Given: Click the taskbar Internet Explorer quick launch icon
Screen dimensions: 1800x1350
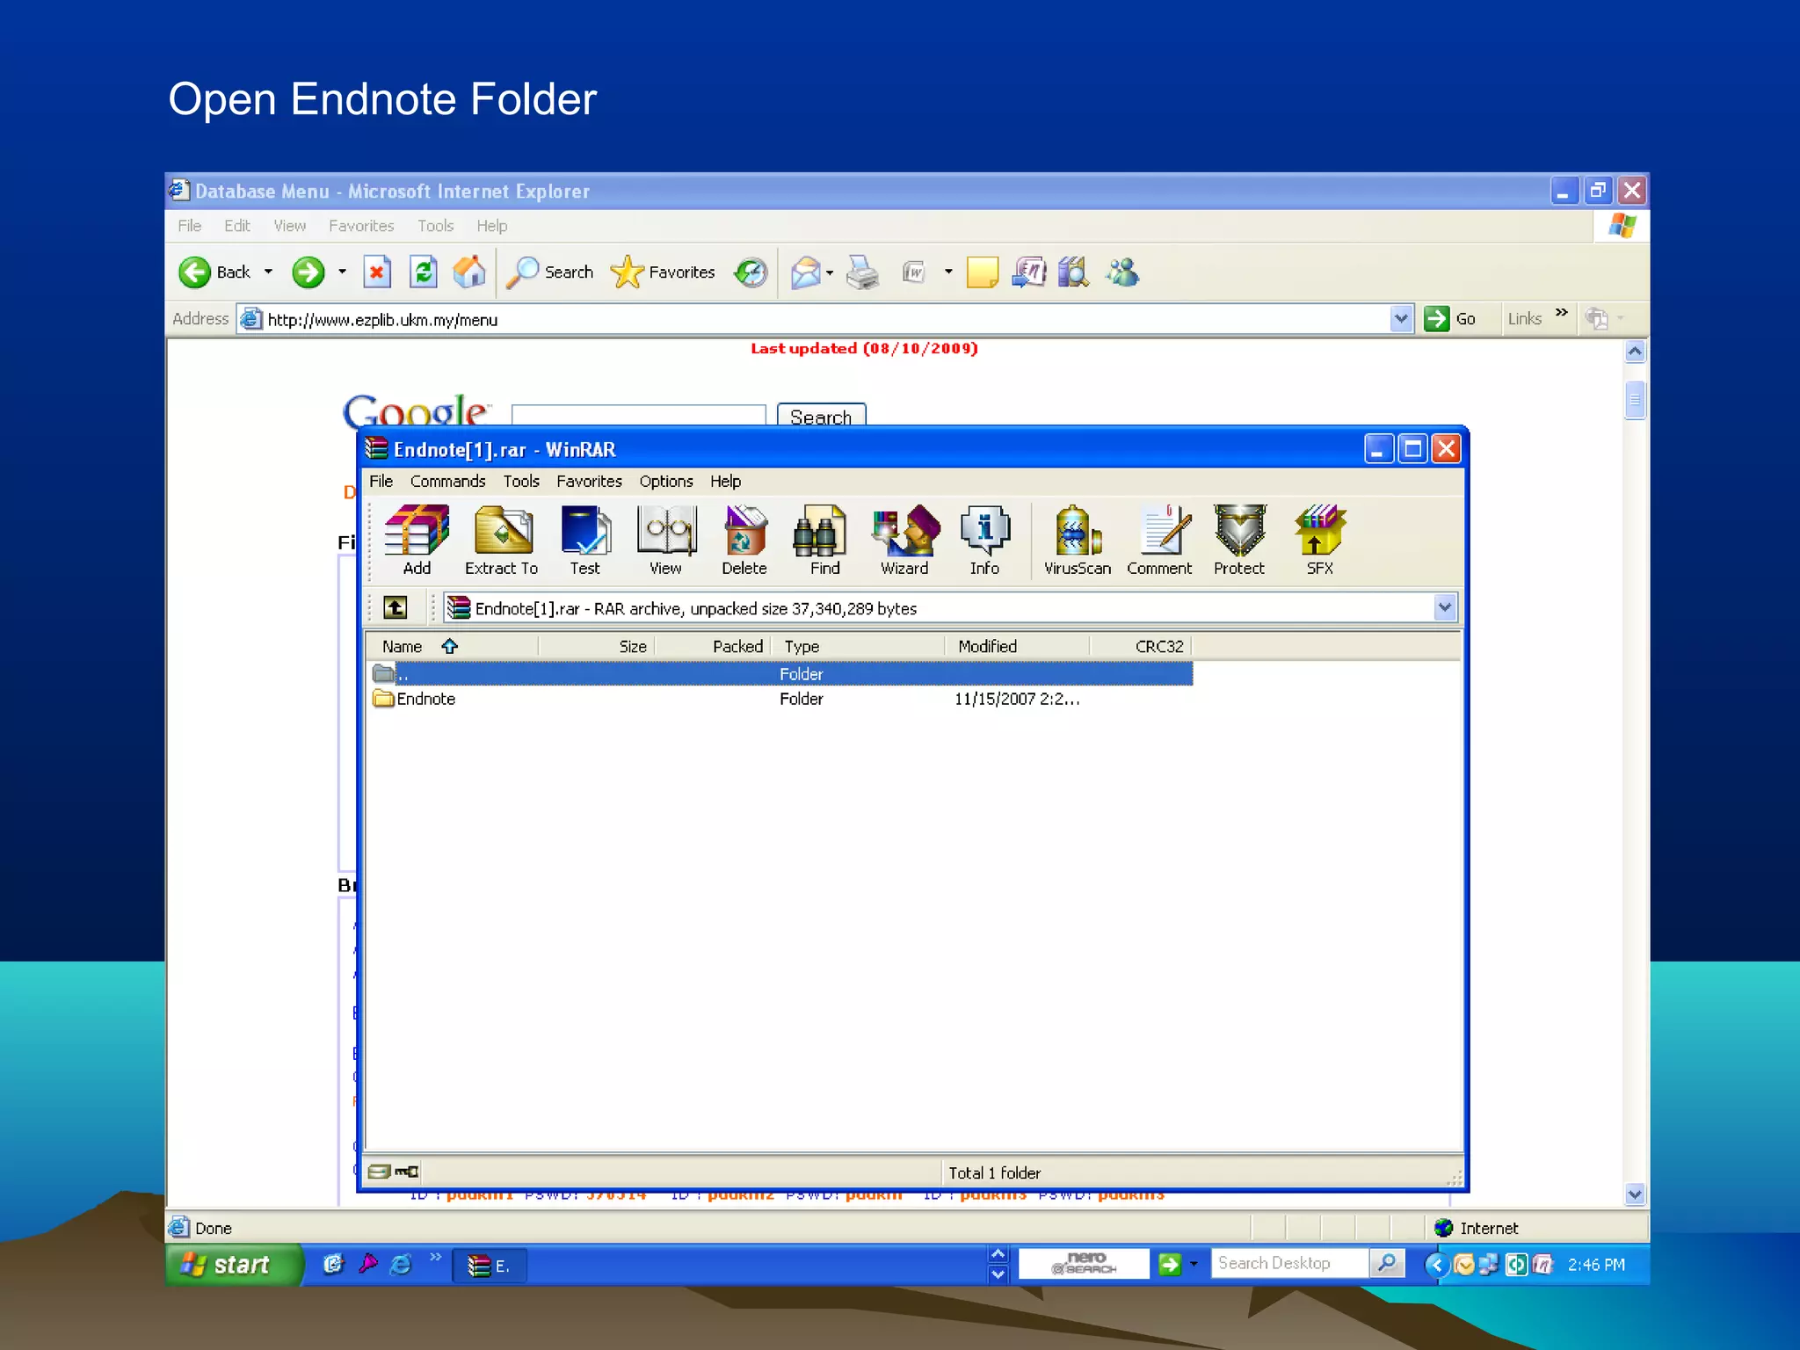Looking at the screenshot, I should coord(401,1265).
